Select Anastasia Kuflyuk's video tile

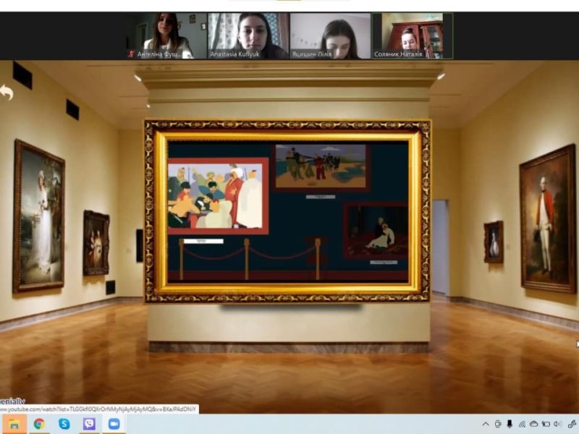(x=248, y=35)
